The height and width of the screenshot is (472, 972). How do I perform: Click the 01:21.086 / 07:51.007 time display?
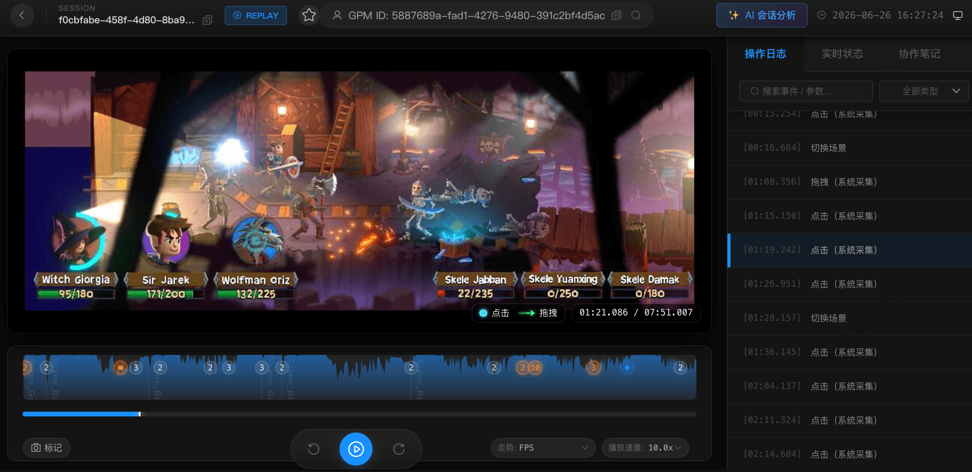coord(636,312)
